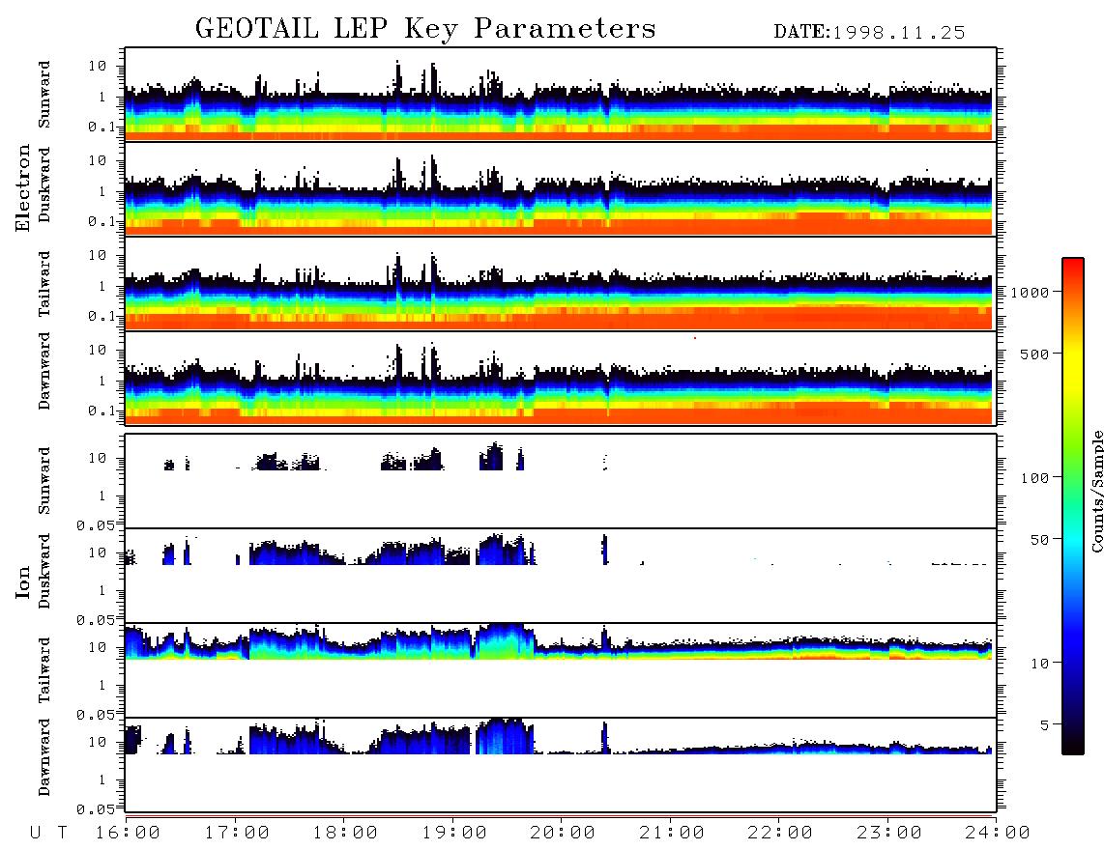The height and width of the screenshot is (850, 1104).
Task: Click the vertical "Ion" group label
Action: [x=22, y=581]
